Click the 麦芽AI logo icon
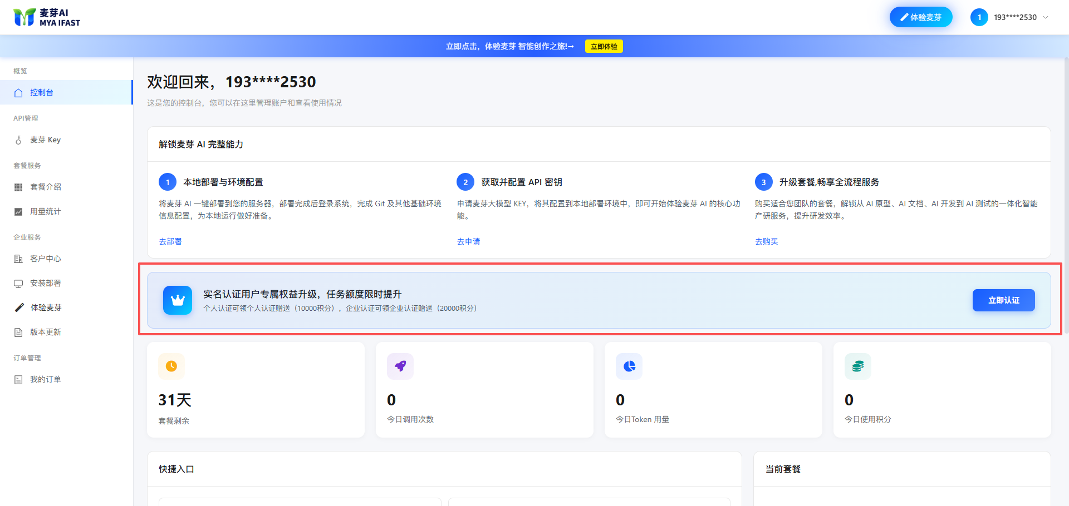 click(x=24, y=17)
